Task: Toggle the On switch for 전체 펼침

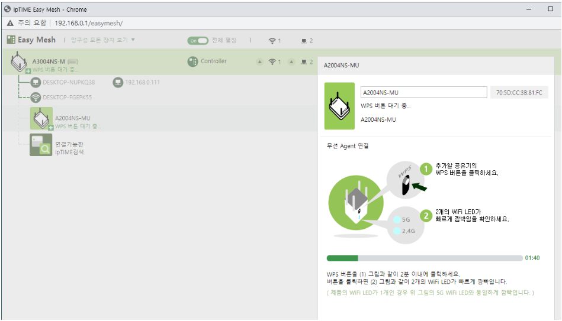Action: (198, 40)
